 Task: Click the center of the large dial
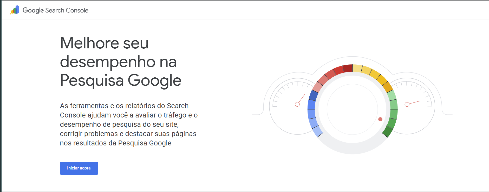352,109
